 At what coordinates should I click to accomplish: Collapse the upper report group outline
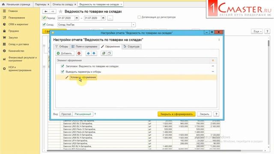pyautogui.click(x=44, y=46)
